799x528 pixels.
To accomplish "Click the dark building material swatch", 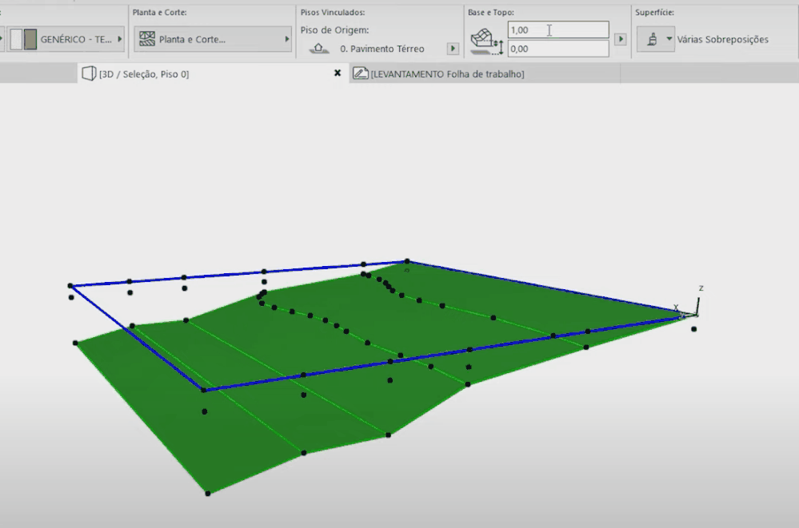I will point(30,39).
